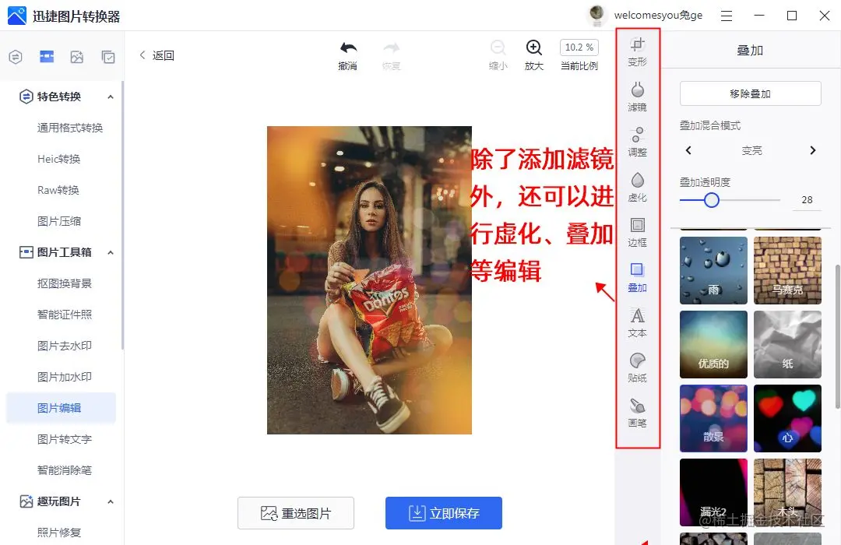Click the checklist sidebar tab icon
This screenshot has height=545, width=841.
tap(107, 57)
